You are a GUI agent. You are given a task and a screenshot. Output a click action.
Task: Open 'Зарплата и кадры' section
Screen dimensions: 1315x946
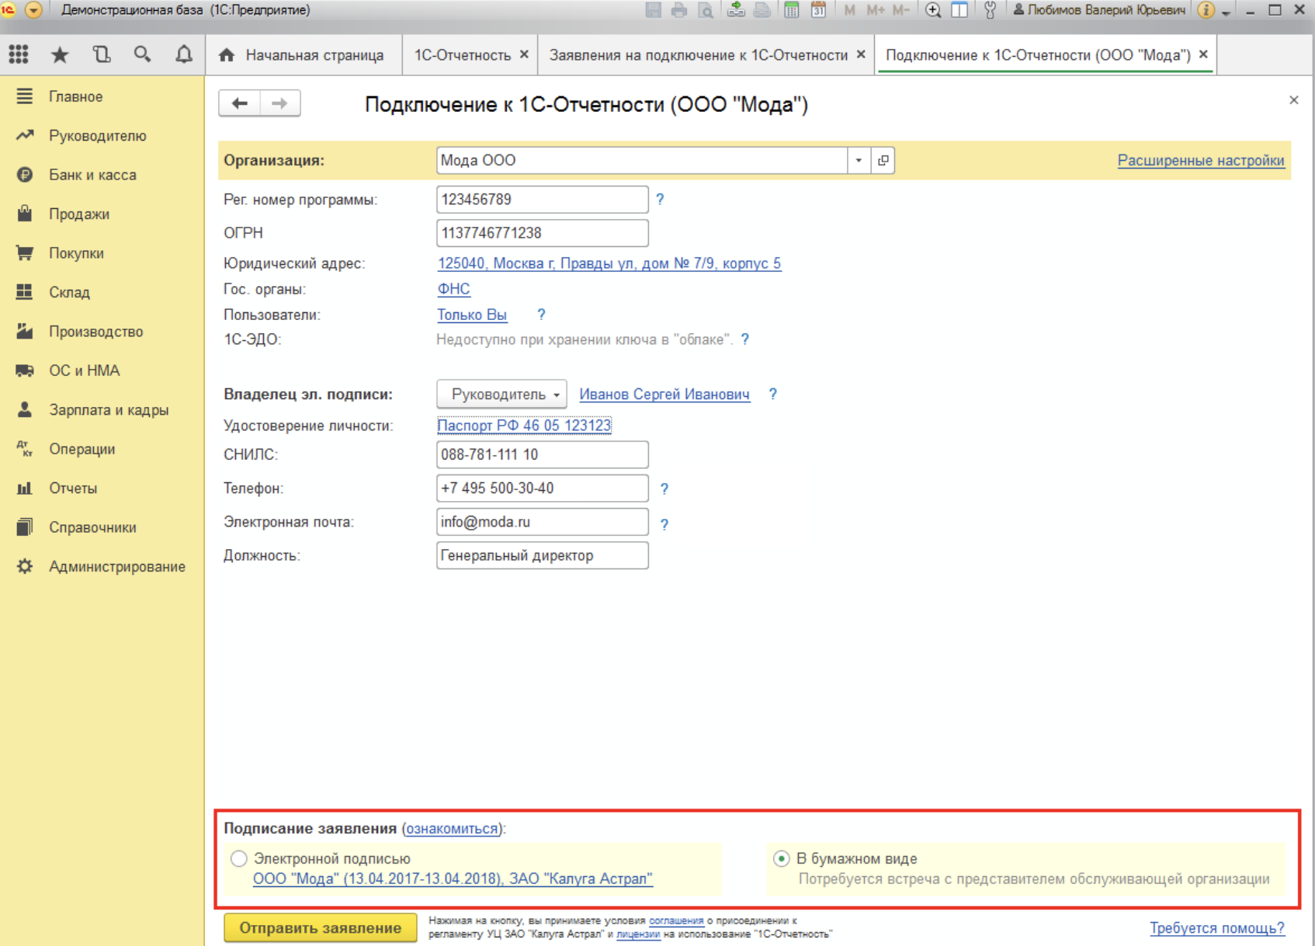pos(108,410)
